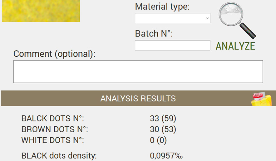Export results with the PDF icon
Image resolution: width=276 pixels, height=161 pixels.
coord(261,99)
